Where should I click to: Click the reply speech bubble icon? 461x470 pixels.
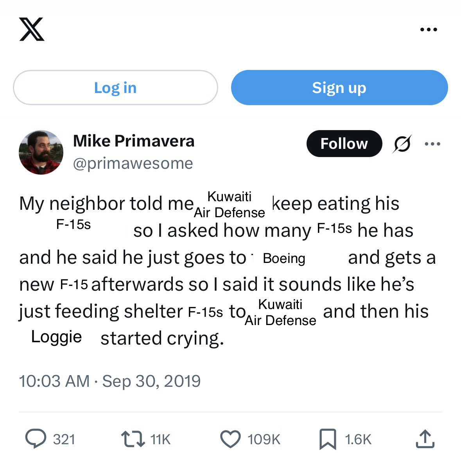click(x=36, y=439)
